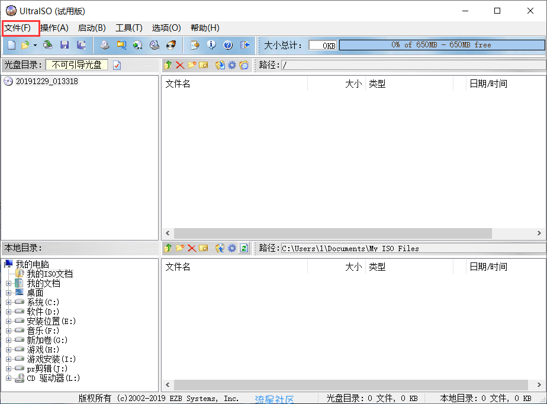This screenshot has height=404, width=547.
Task: Click the blue Info properties icon
Action: click(211, 45)
